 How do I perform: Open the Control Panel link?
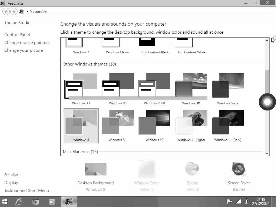point(17,35)
